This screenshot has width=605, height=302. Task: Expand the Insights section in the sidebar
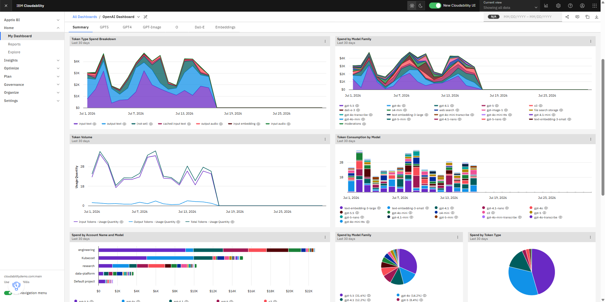click(x=32, y=60)
